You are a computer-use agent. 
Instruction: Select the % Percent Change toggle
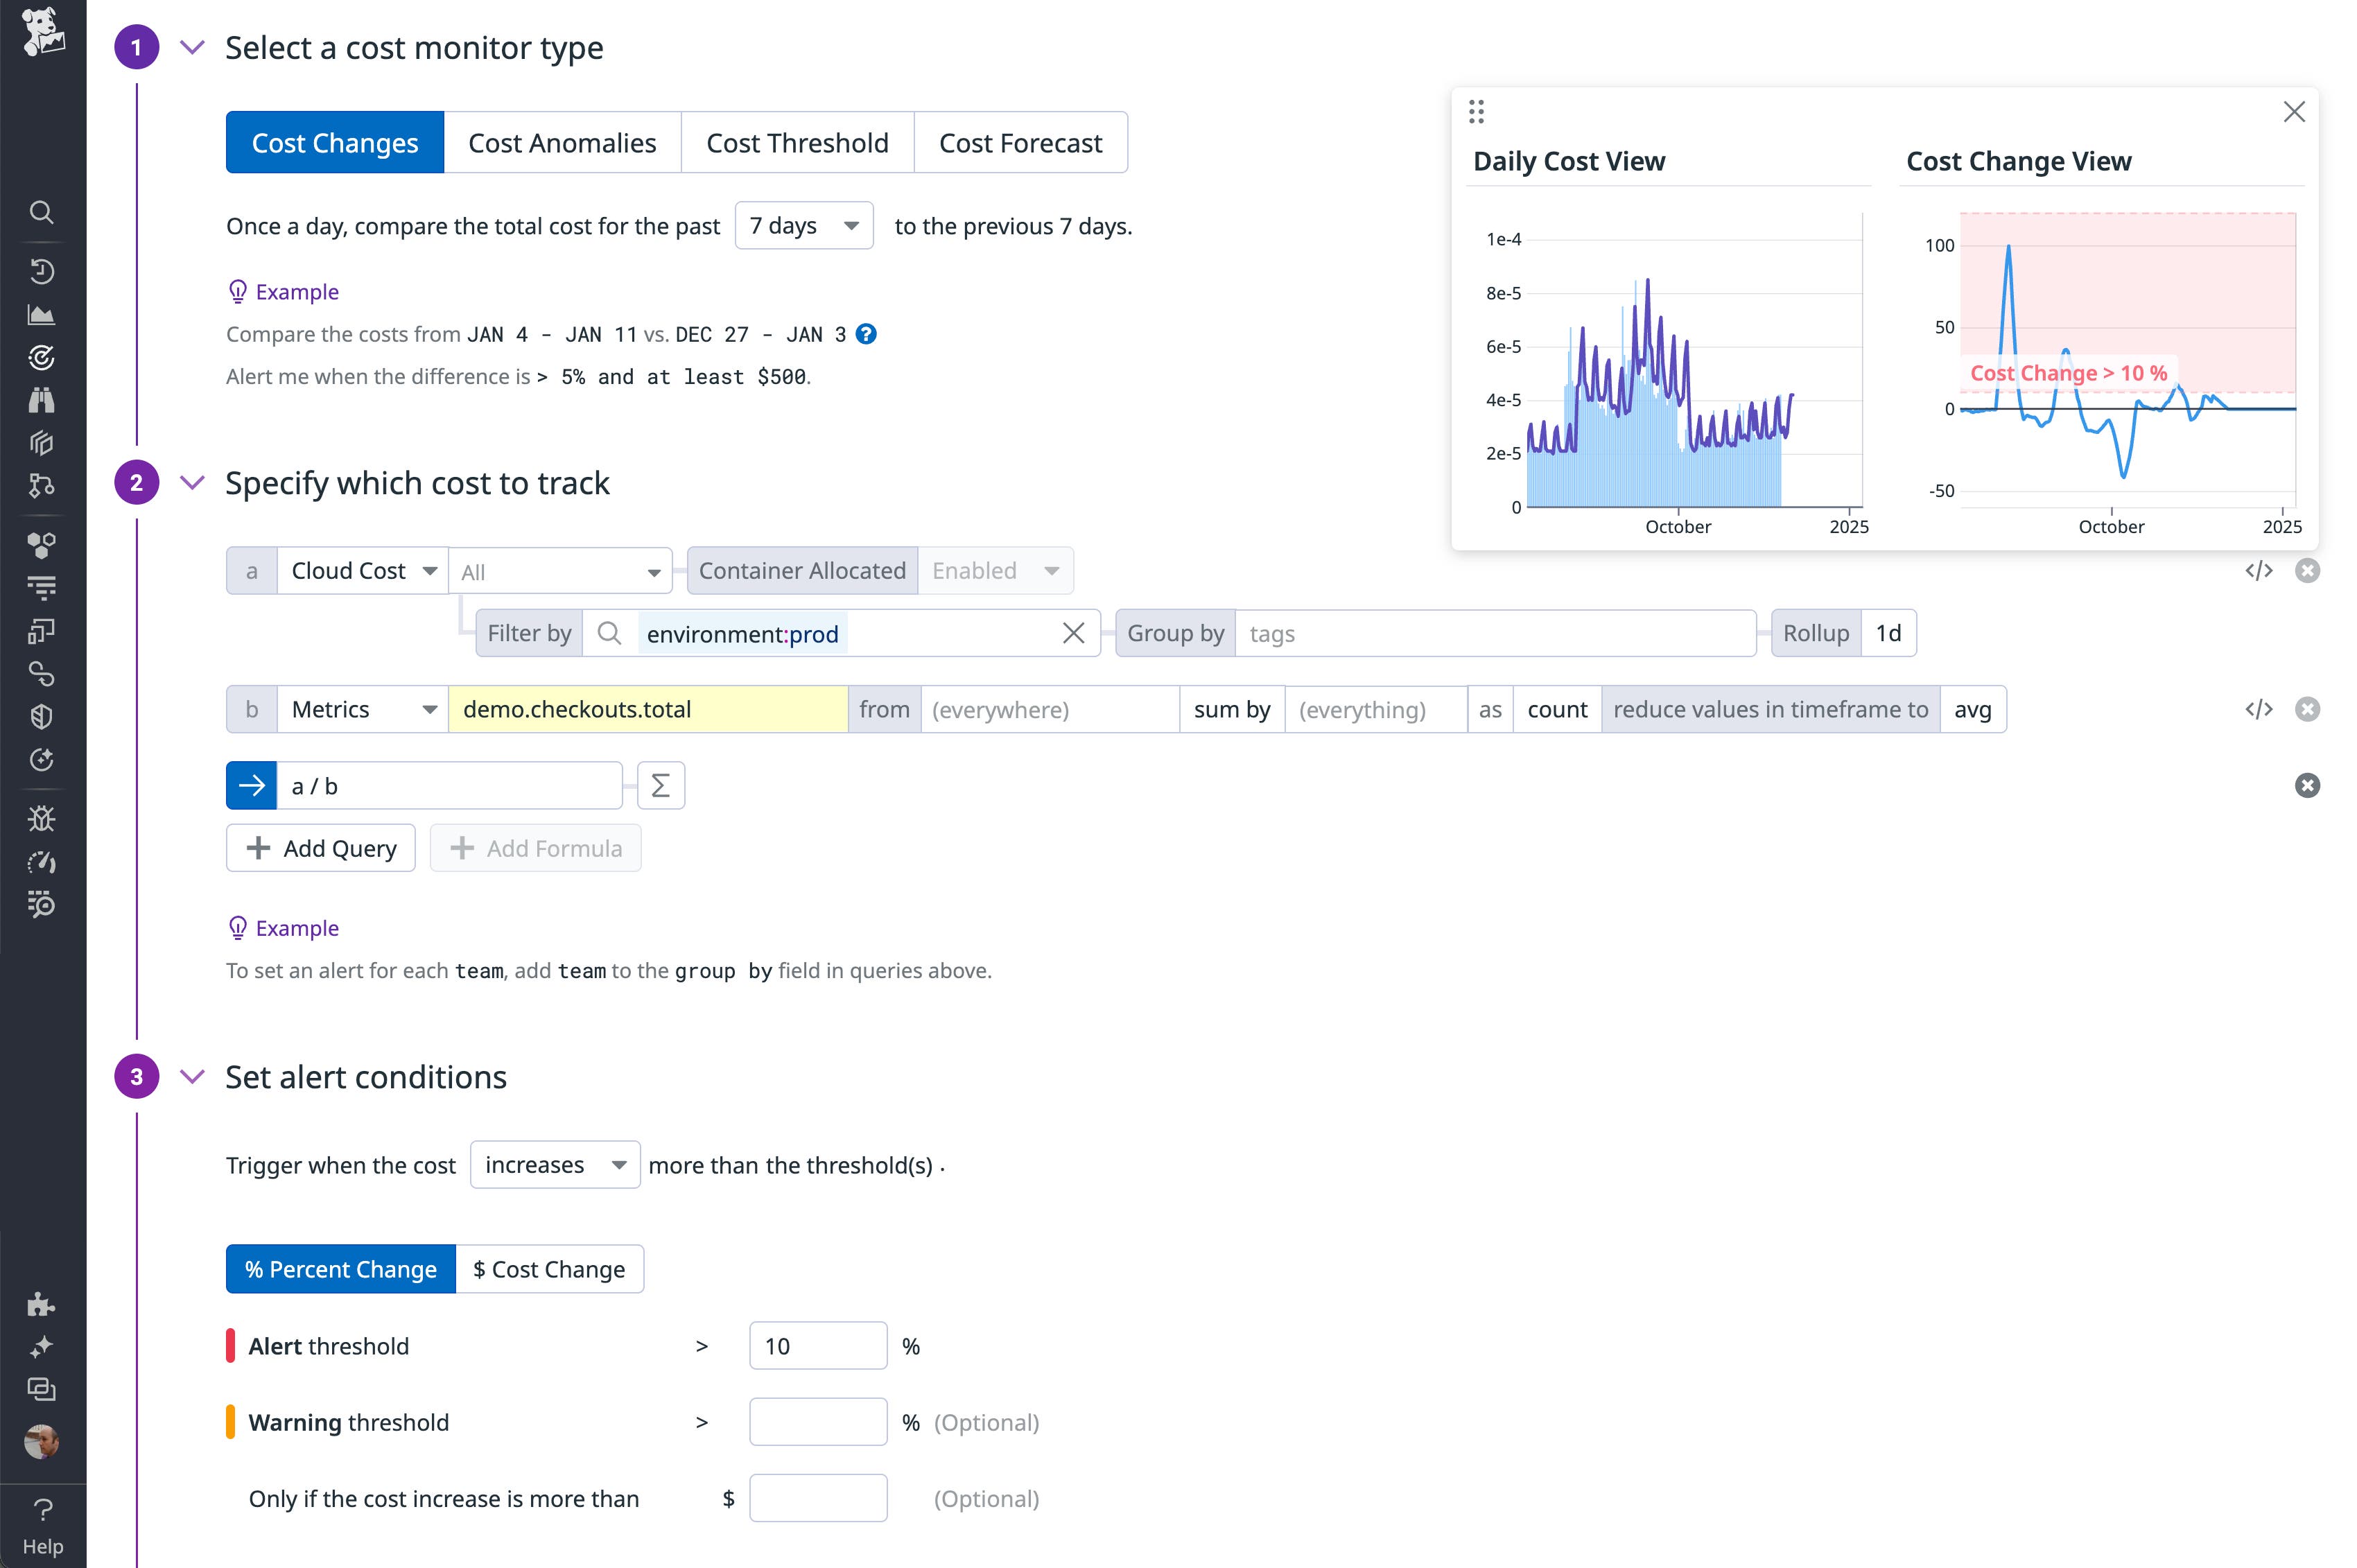341,1269
